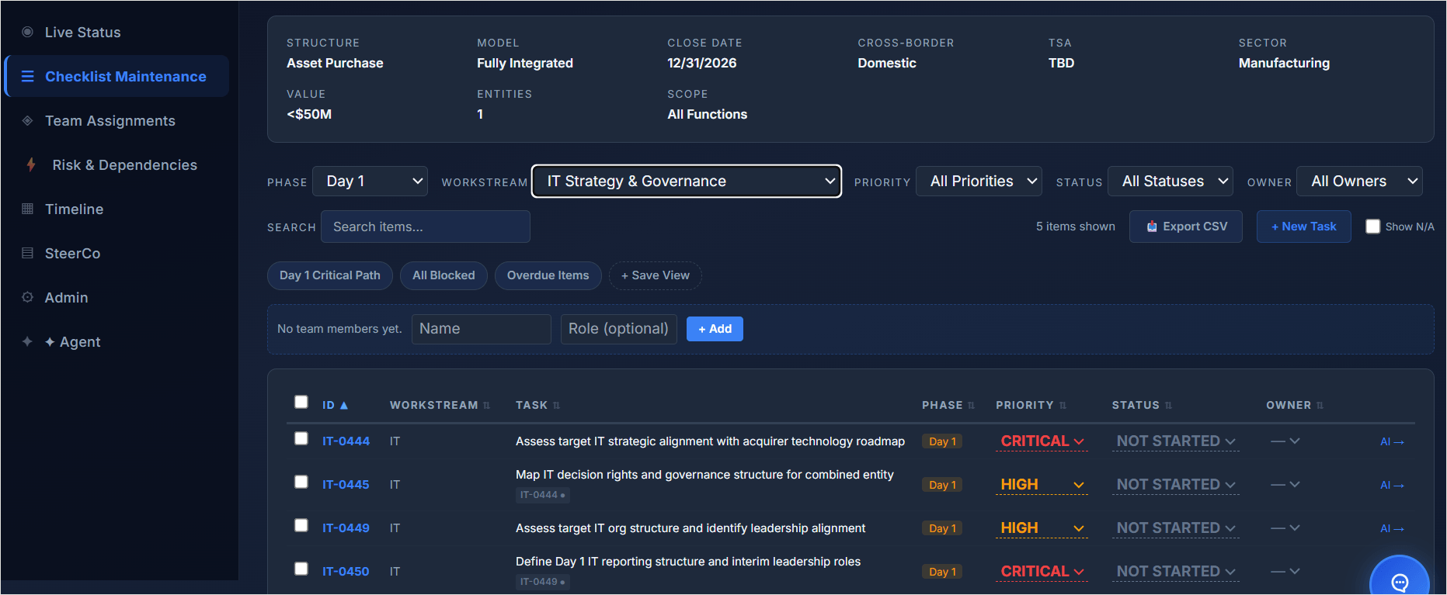Screen dimensions: 1447x595
Task: Check the IT-0450 row checkbox
Action: [x=301, y=569]
